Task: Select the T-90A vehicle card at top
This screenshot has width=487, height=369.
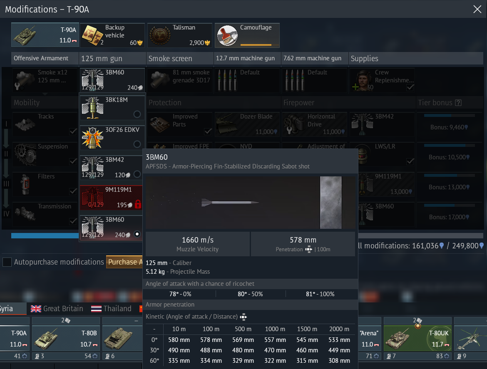Action: pos(45,35)
